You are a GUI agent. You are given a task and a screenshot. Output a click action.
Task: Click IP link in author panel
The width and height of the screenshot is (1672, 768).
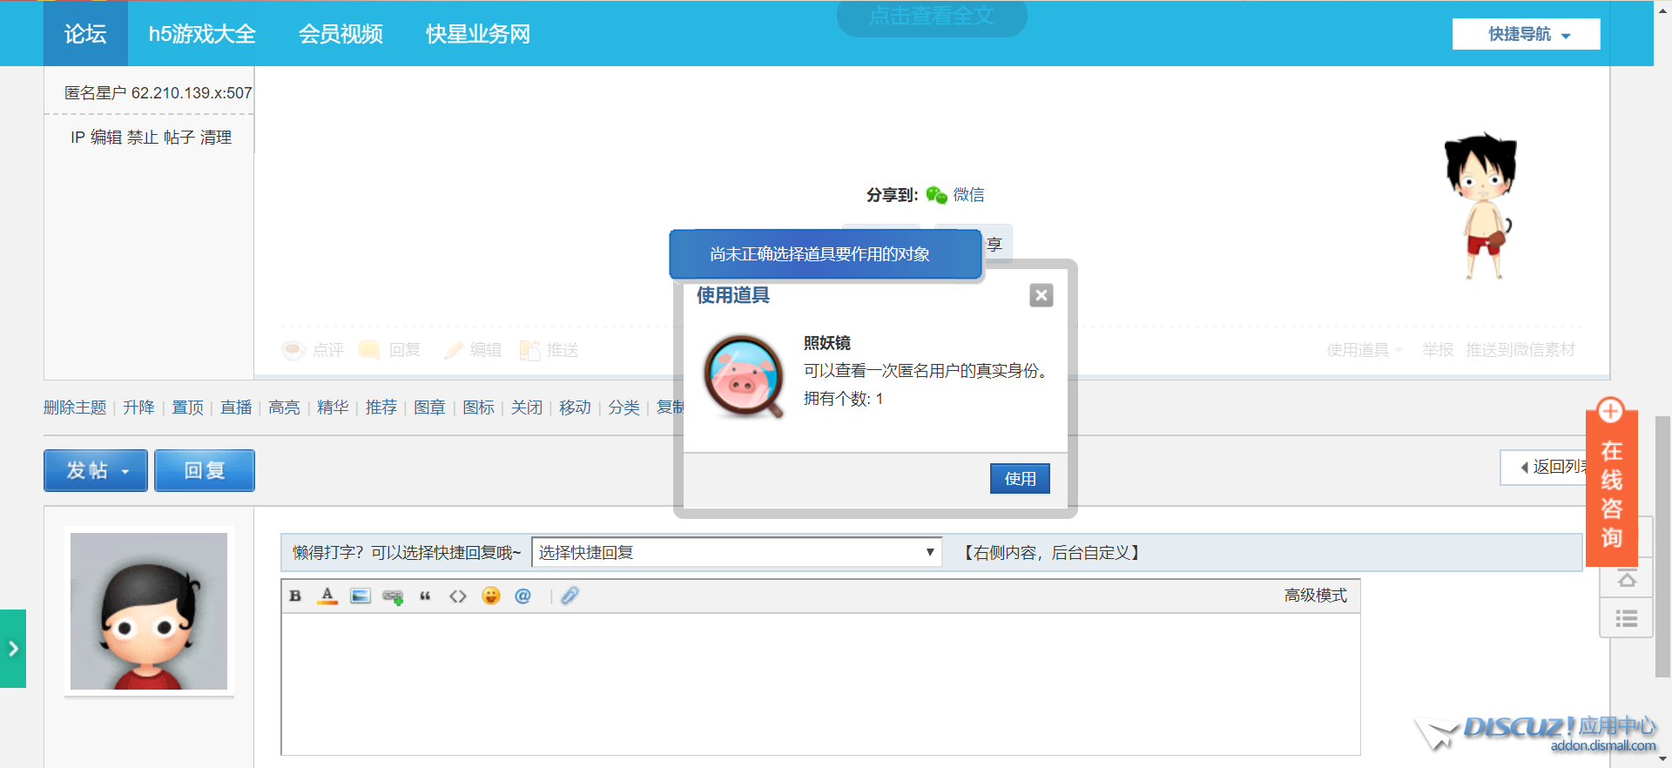[x=78, y=138]
